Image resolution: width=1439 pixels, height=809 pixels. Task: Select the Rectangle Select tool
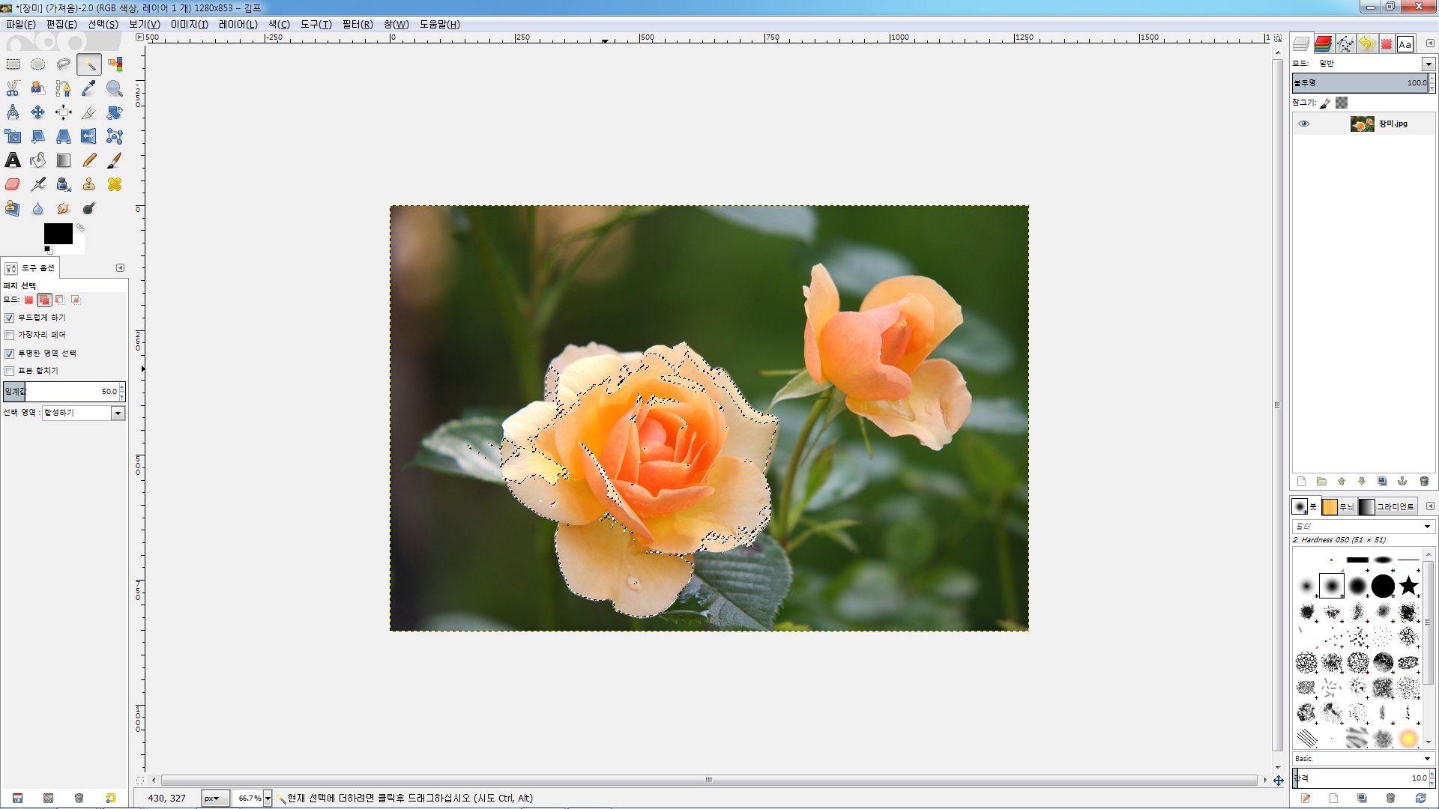13,64
